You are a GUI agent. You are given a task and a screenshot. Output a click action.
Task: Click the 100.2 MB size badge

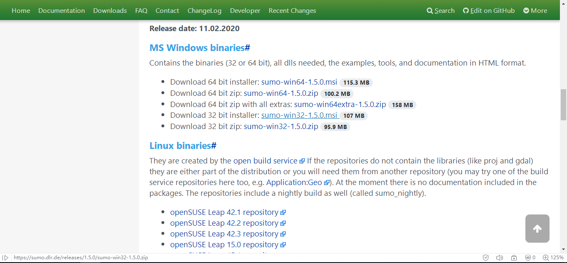(337, 94)
